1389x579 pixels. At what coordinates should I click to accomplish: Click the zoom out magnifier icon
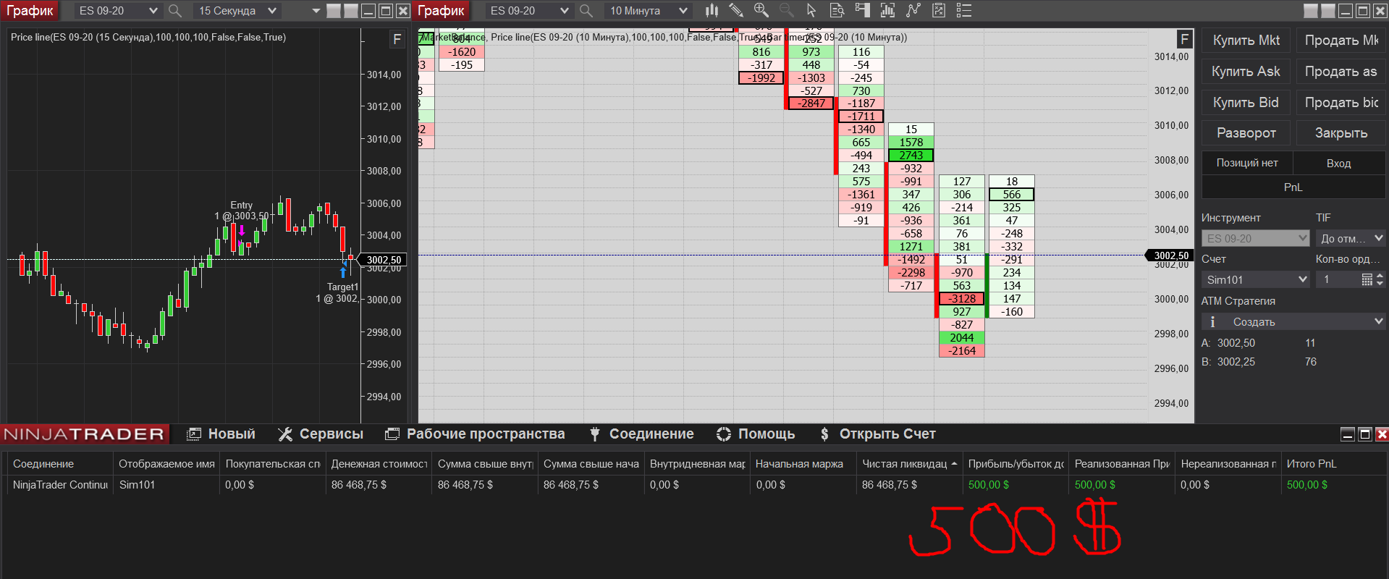click(x=787, y=10)
